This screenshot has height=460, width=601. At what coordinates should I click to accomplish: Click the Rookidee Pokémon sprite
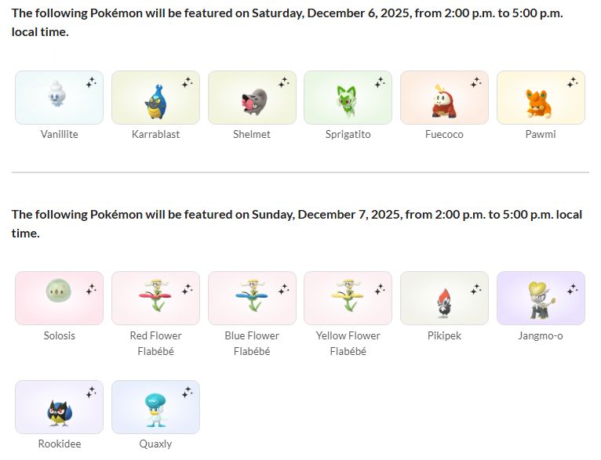click(60, 412)
